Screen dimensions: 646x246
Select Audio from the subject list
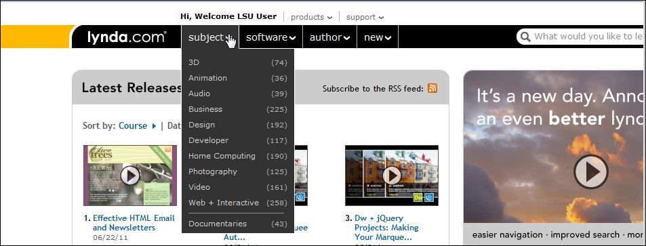pyautogui.click(x=238, y=94)
